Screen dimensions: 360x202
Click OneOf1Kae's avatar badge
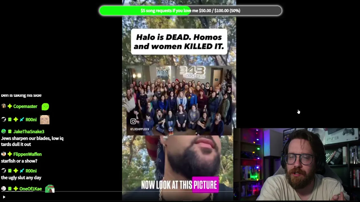tap(3, 189)
